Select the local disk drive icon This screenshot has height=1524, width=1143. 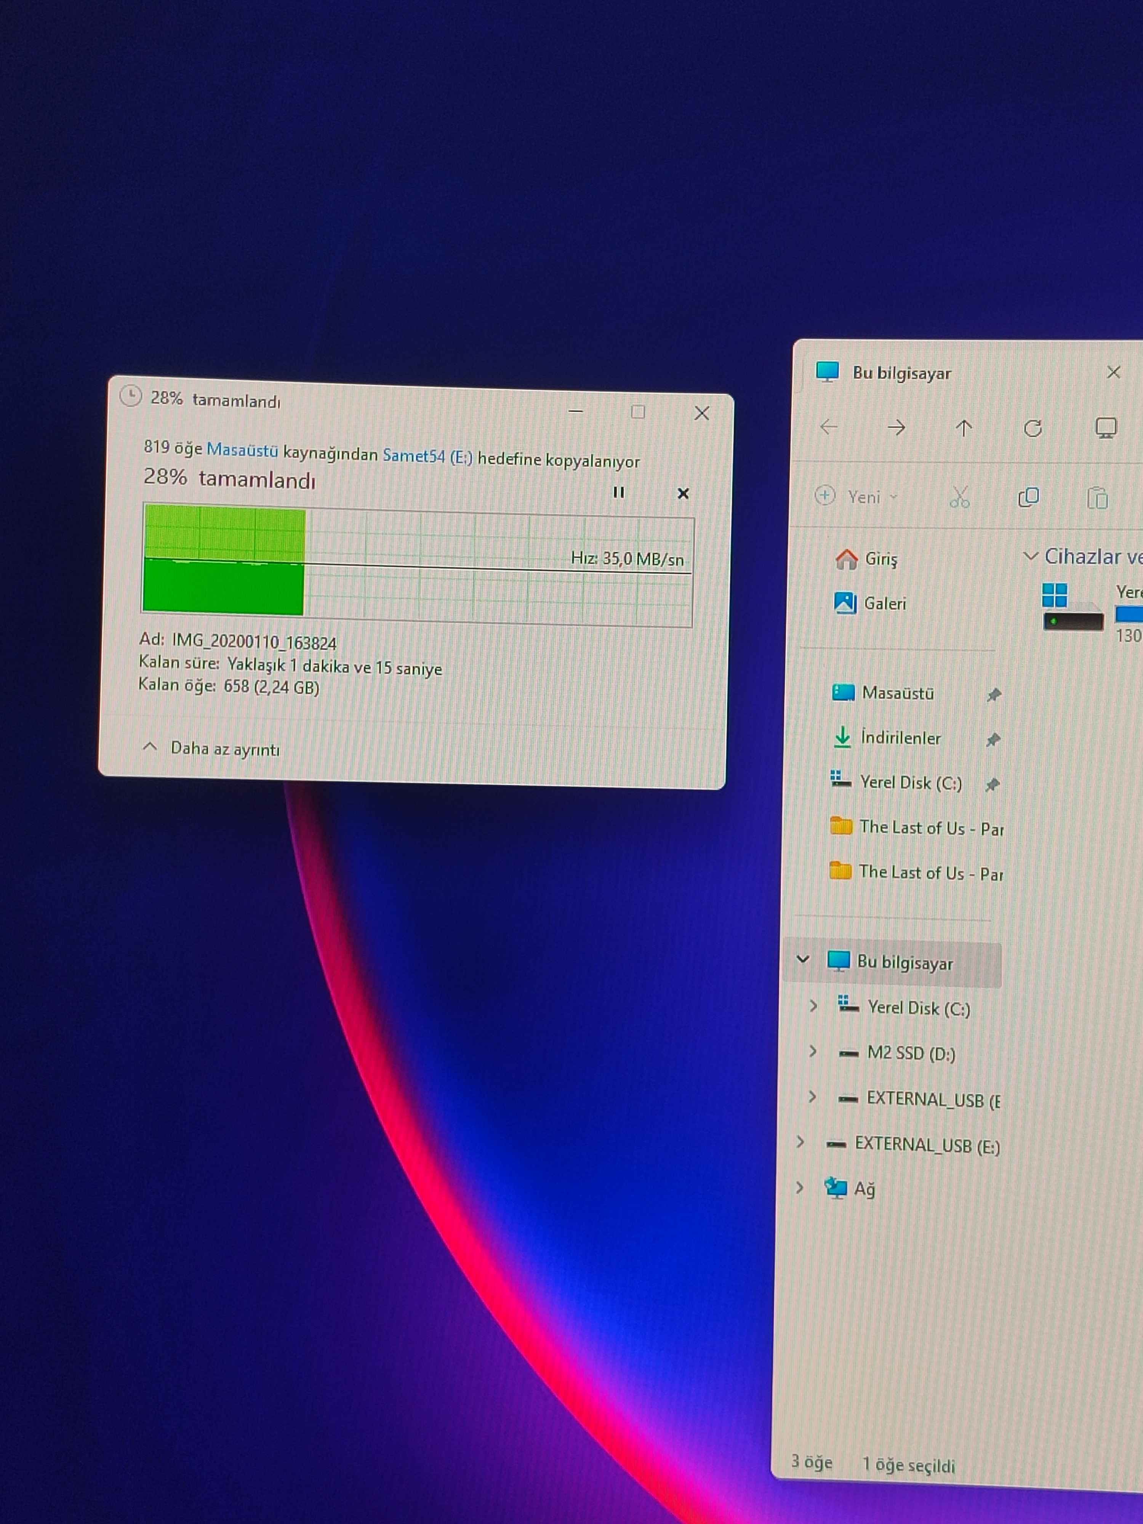(1072, 607)
